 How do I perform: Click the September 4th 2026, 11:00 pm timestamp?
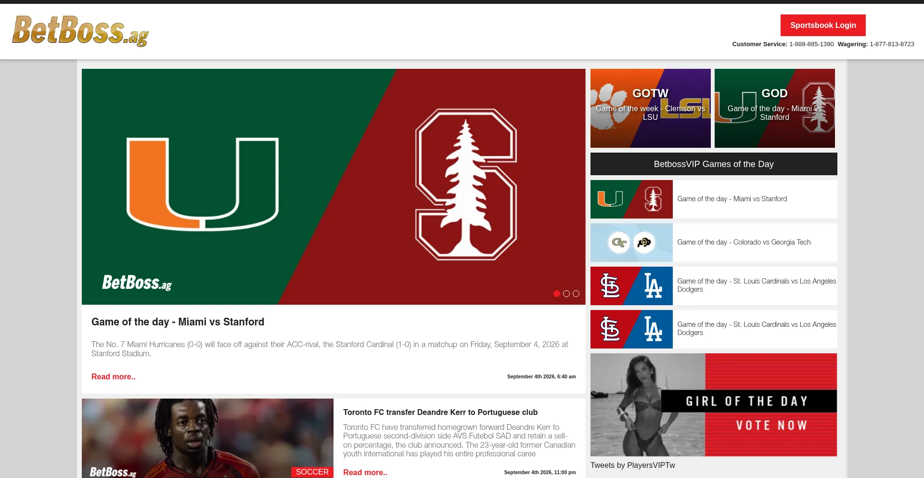540,472
